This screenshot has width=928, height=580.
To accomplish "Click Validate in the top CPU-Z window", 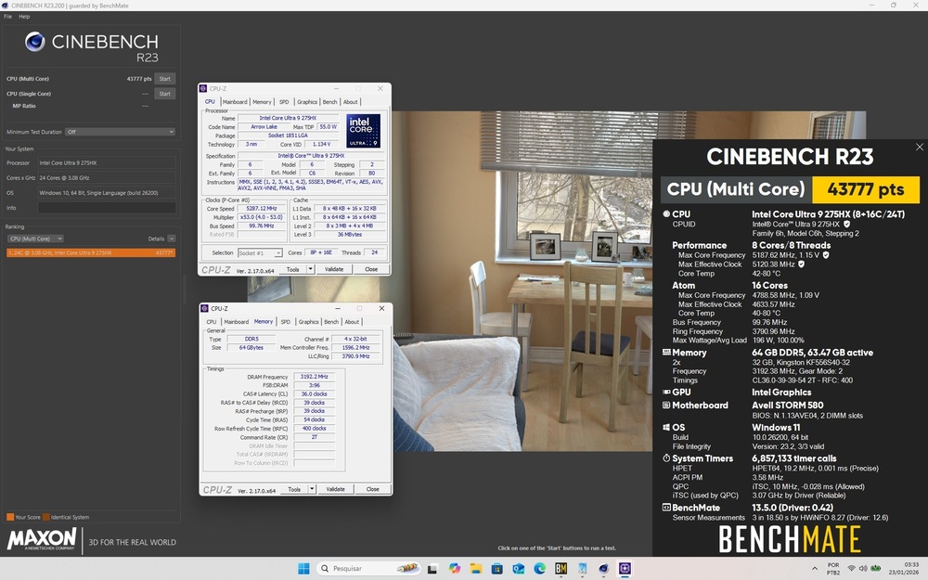I will [x=334, y=269].
